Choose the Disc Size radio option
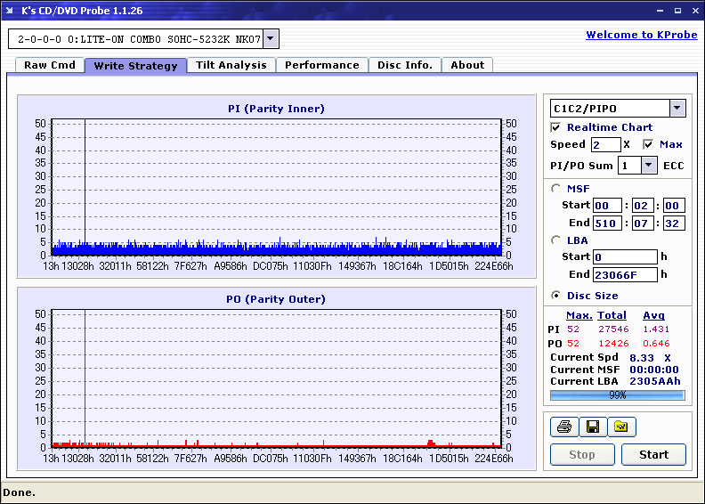Screen dimensions: 705x504 tap(556, 296)
